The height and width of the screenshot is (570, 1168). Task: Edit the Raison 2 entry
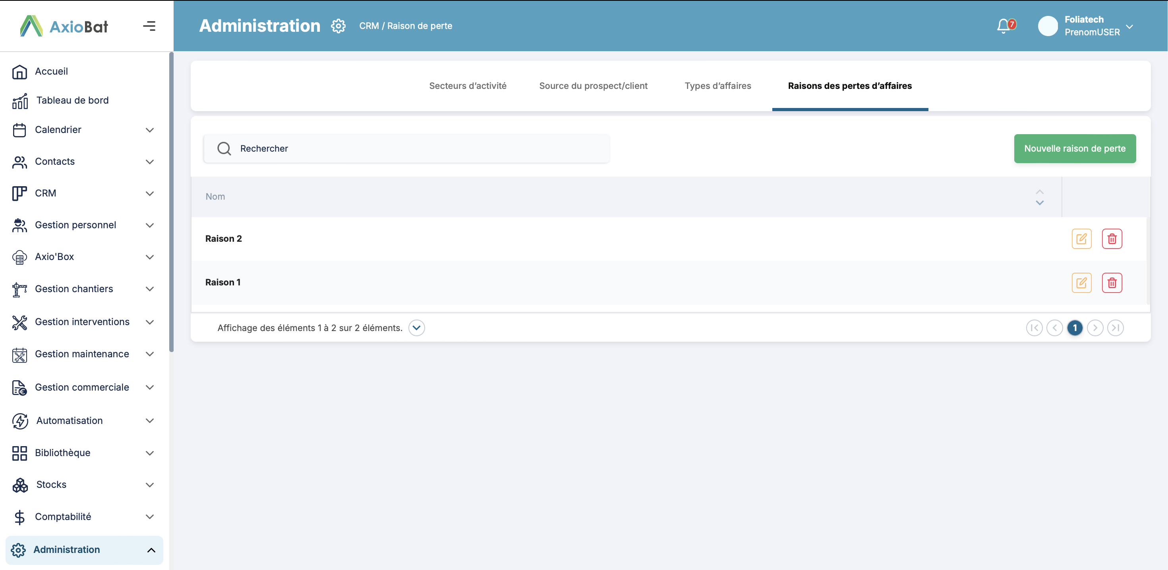pyautogui.click(x=1081, y=239)
